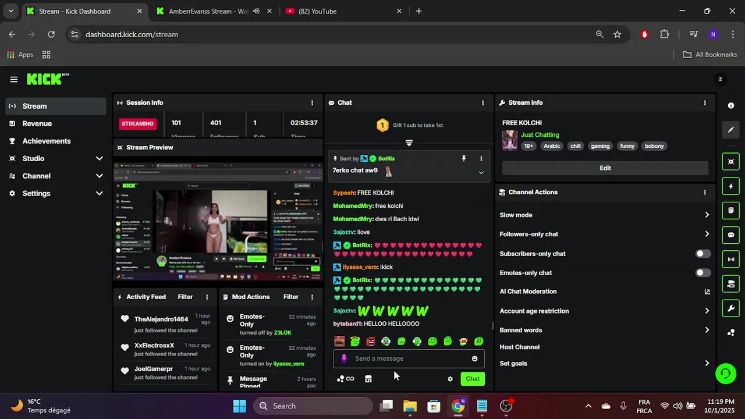Open Set goals settings
Viewport: 745px width, 419px height.
(x=605, y=363)
